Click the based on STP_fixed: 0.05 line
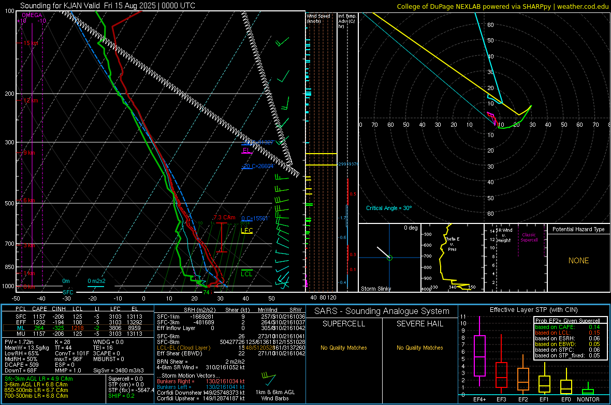Image resolution: width=611 pixels, height=405 pixels. (x=568, y=355)
